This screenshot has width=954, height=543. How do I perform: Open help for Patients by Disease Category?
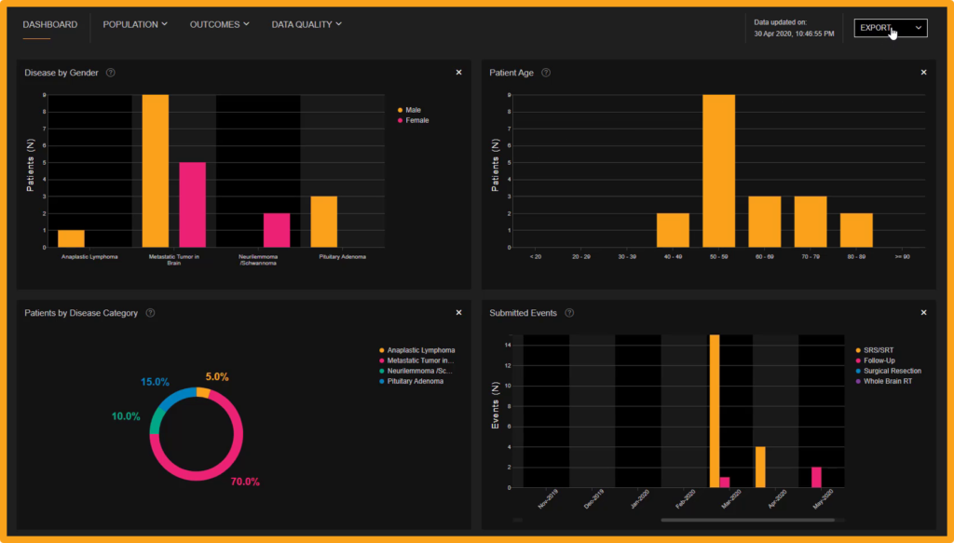[150, 313]
